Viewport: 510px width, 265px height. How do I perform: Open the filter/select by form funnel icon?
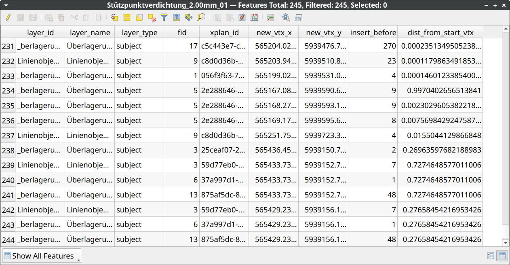pos(164,17)
